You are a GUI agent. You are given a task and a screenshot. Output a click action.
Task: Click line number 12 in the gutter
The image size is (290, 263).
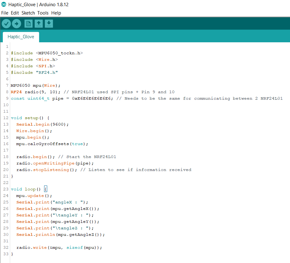(x=6, y=118)
